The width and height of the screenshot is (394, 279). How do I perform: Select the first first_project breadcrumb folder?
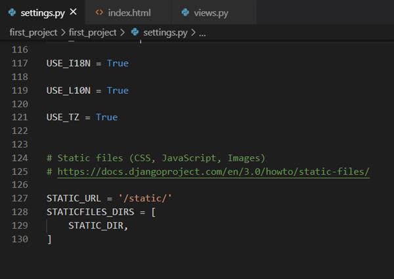33,32
